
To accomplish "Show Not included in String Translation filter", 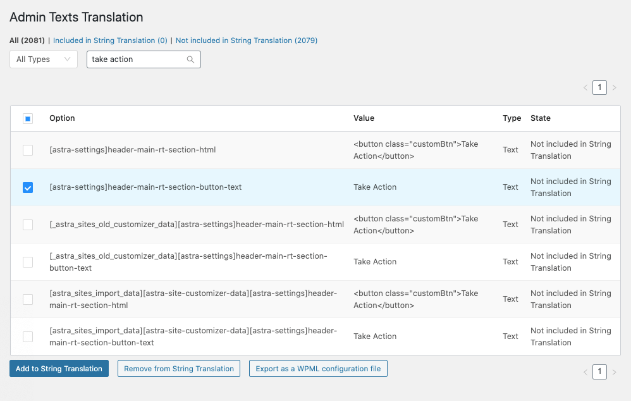I will point(247,40).
